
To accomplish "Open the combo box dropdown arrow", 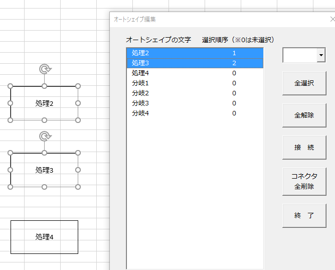I will (321, 55).
